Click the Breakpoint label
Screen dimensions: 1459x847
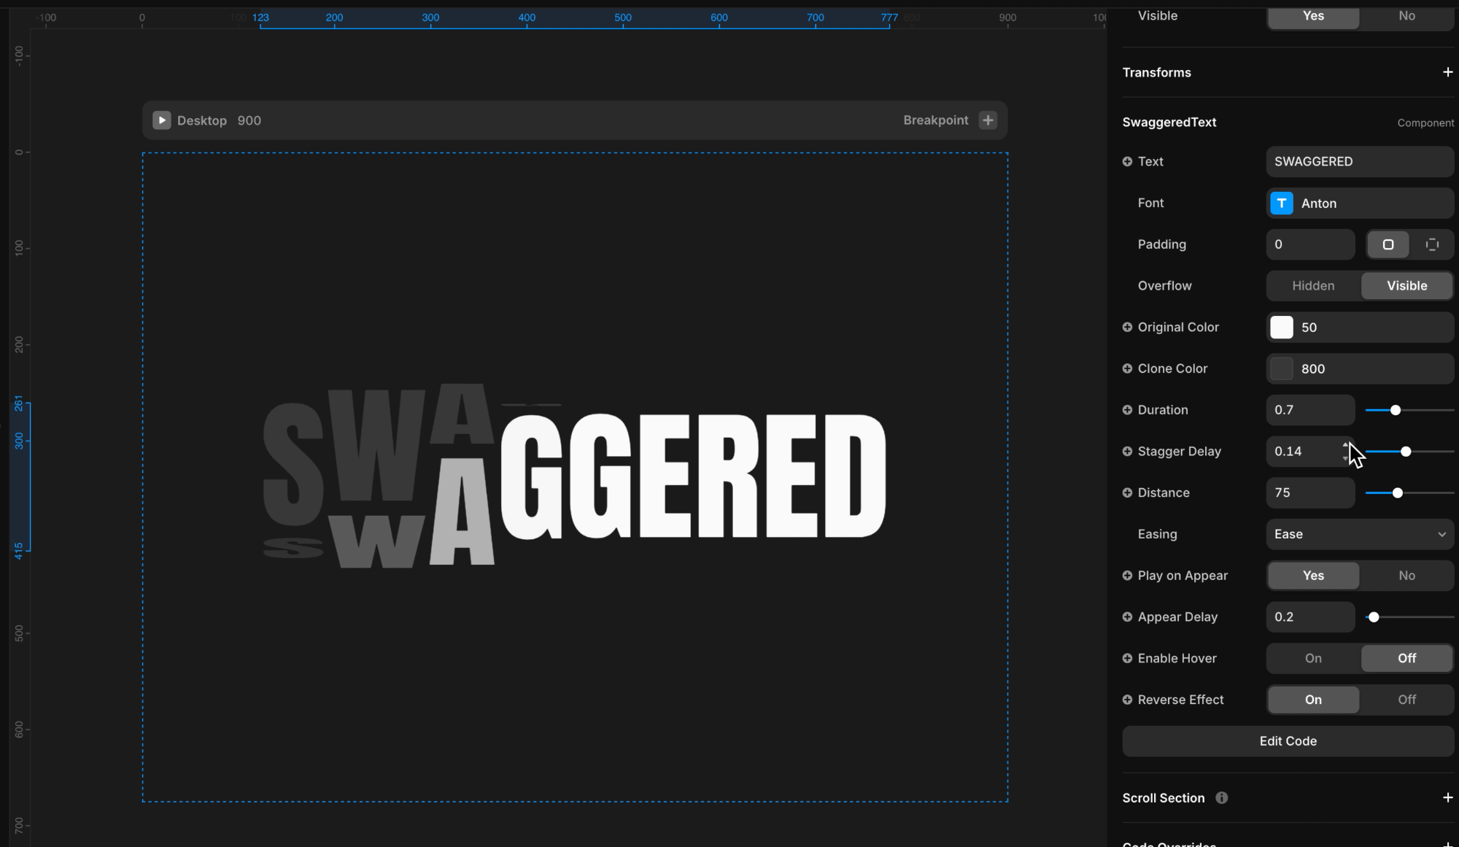[x=935, y=120]
